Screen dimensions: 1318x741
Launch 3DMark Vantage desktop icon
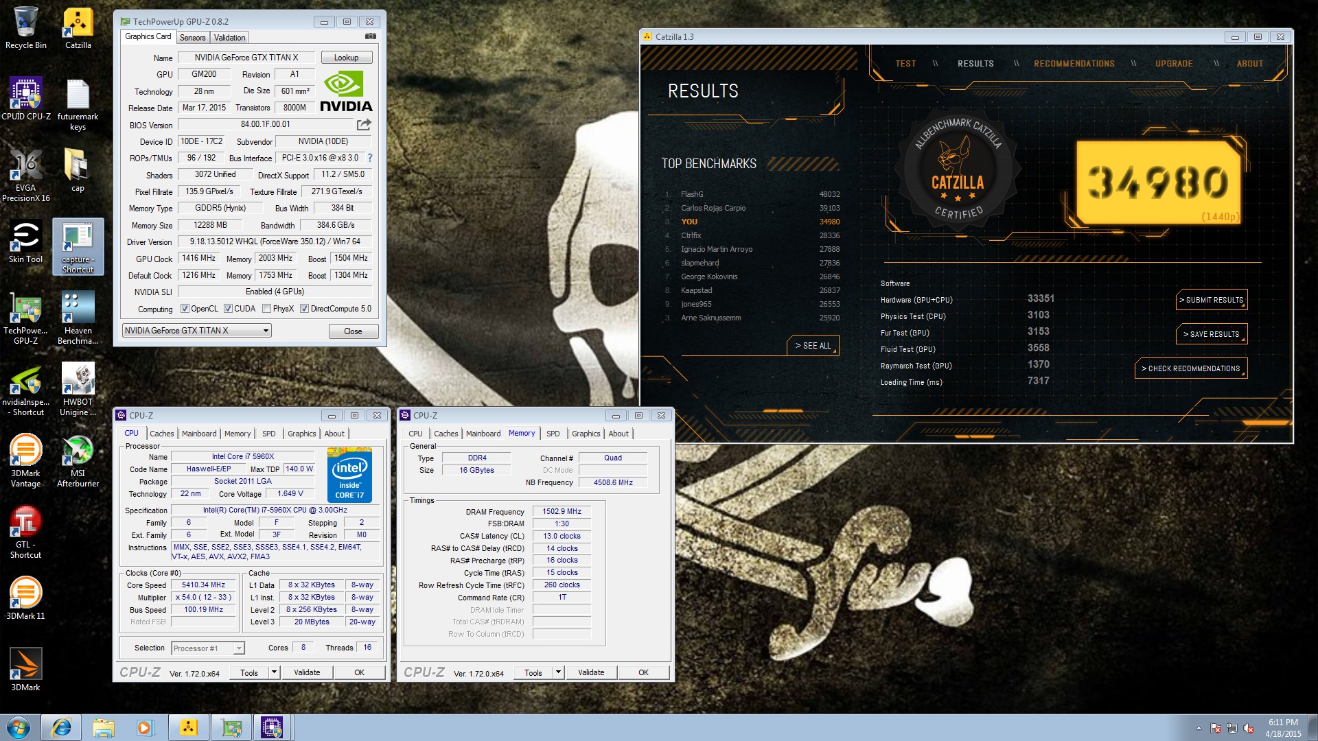click(x=25, y=460)
